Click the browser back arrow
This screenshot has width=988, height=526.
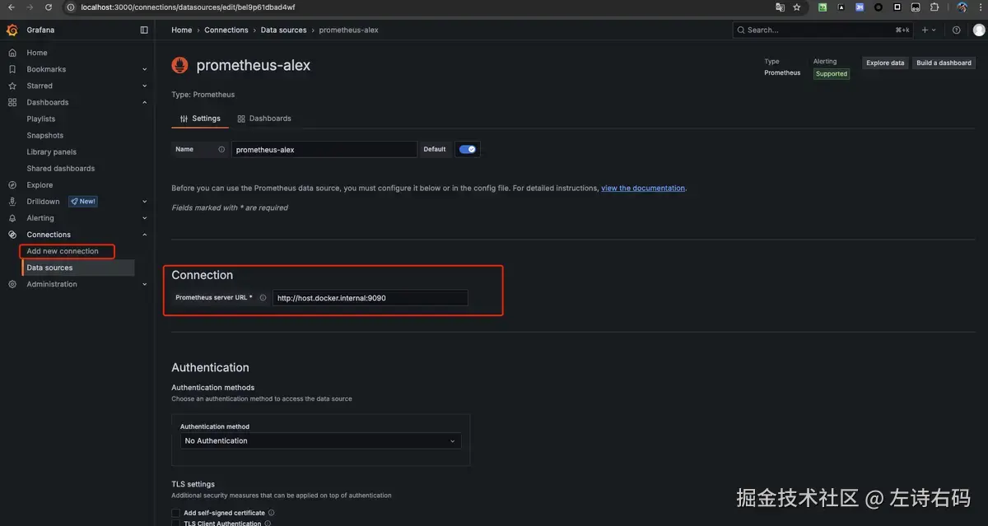[x=12, y=7]
